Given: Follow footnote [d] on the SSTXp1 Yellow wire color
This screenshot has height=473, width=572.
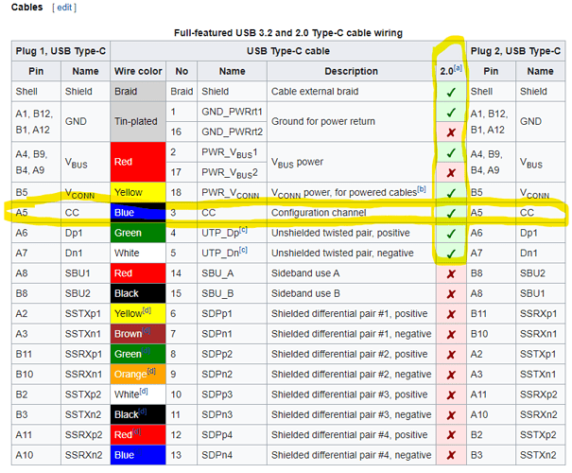Looking at the screenshot, I should coord(147,310).
